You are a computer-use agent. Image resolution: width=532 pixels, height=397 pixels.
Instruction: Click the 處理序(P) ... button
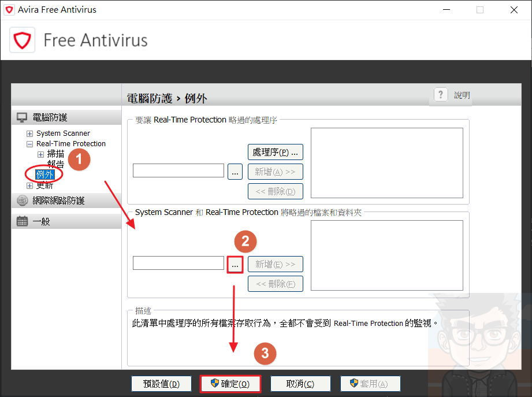pos(276,152)
